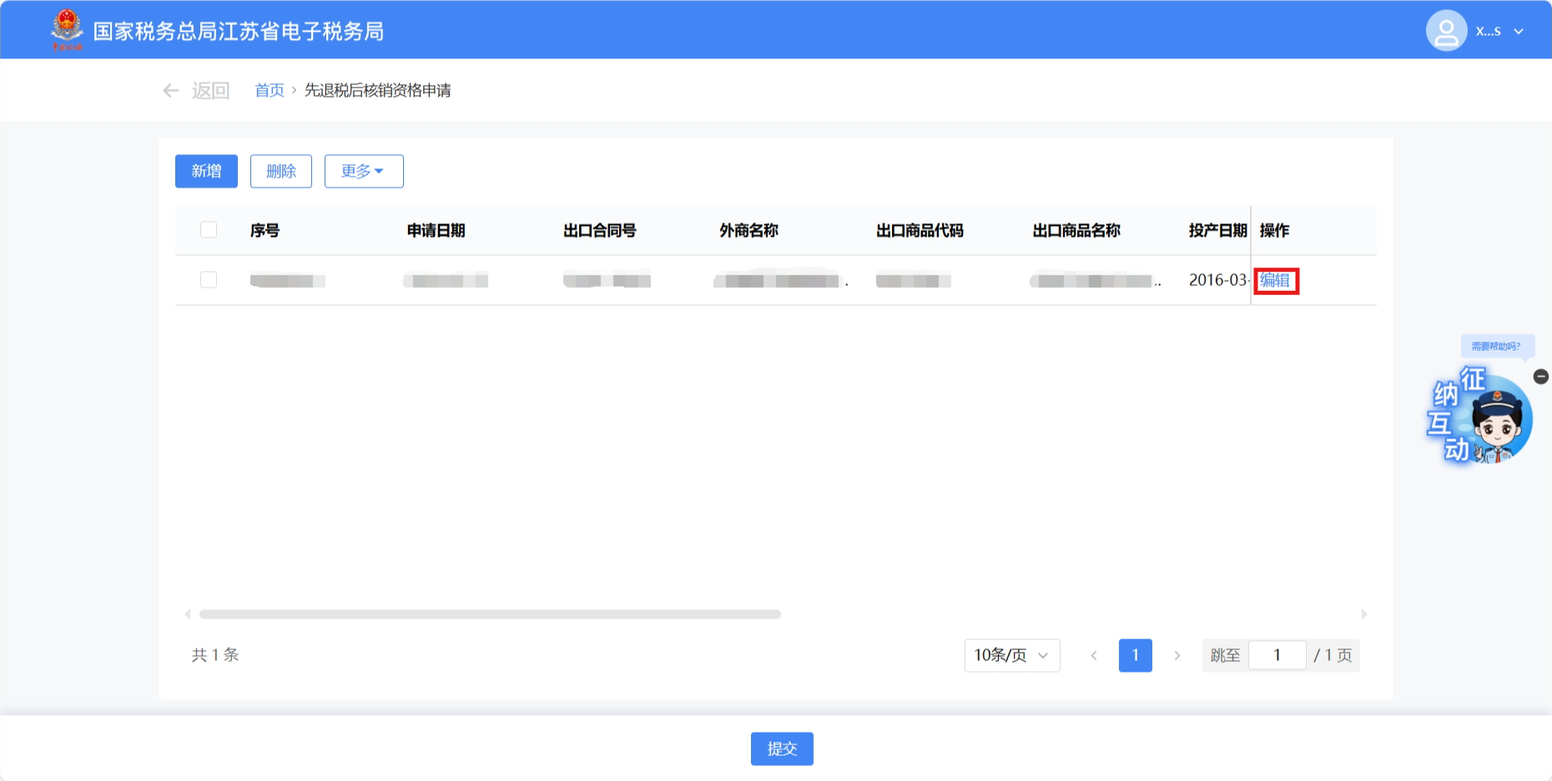The height and width of the screenshot is (781, 1552).
Task: Click the user avatar icon
Action: pos(1446,31)
